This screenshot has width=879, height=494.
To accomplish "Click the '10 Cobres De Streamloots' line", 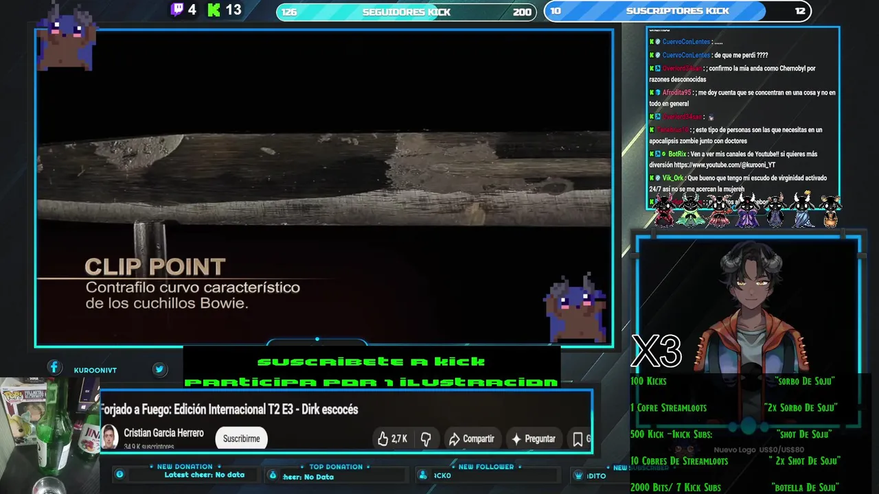I will [x=679, y=461].
